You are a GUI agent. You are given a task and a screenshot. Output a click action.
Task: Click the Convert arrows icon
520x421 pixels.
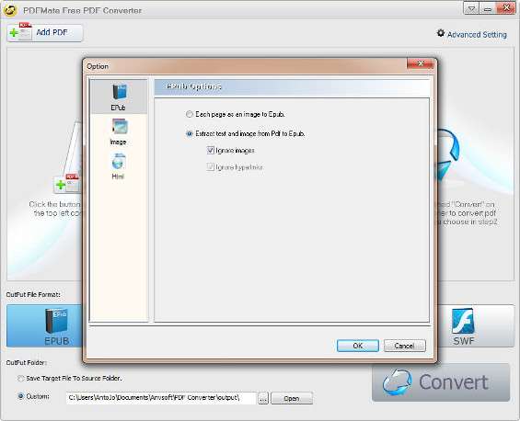pyautogui.click(x=398, y=382)
